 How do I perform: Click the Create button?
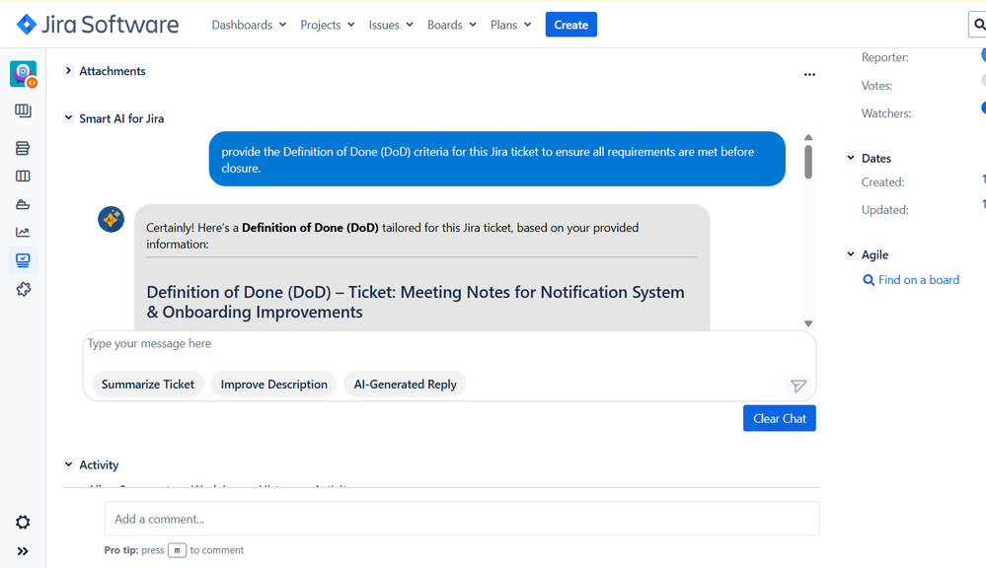(x=571, y=25)
